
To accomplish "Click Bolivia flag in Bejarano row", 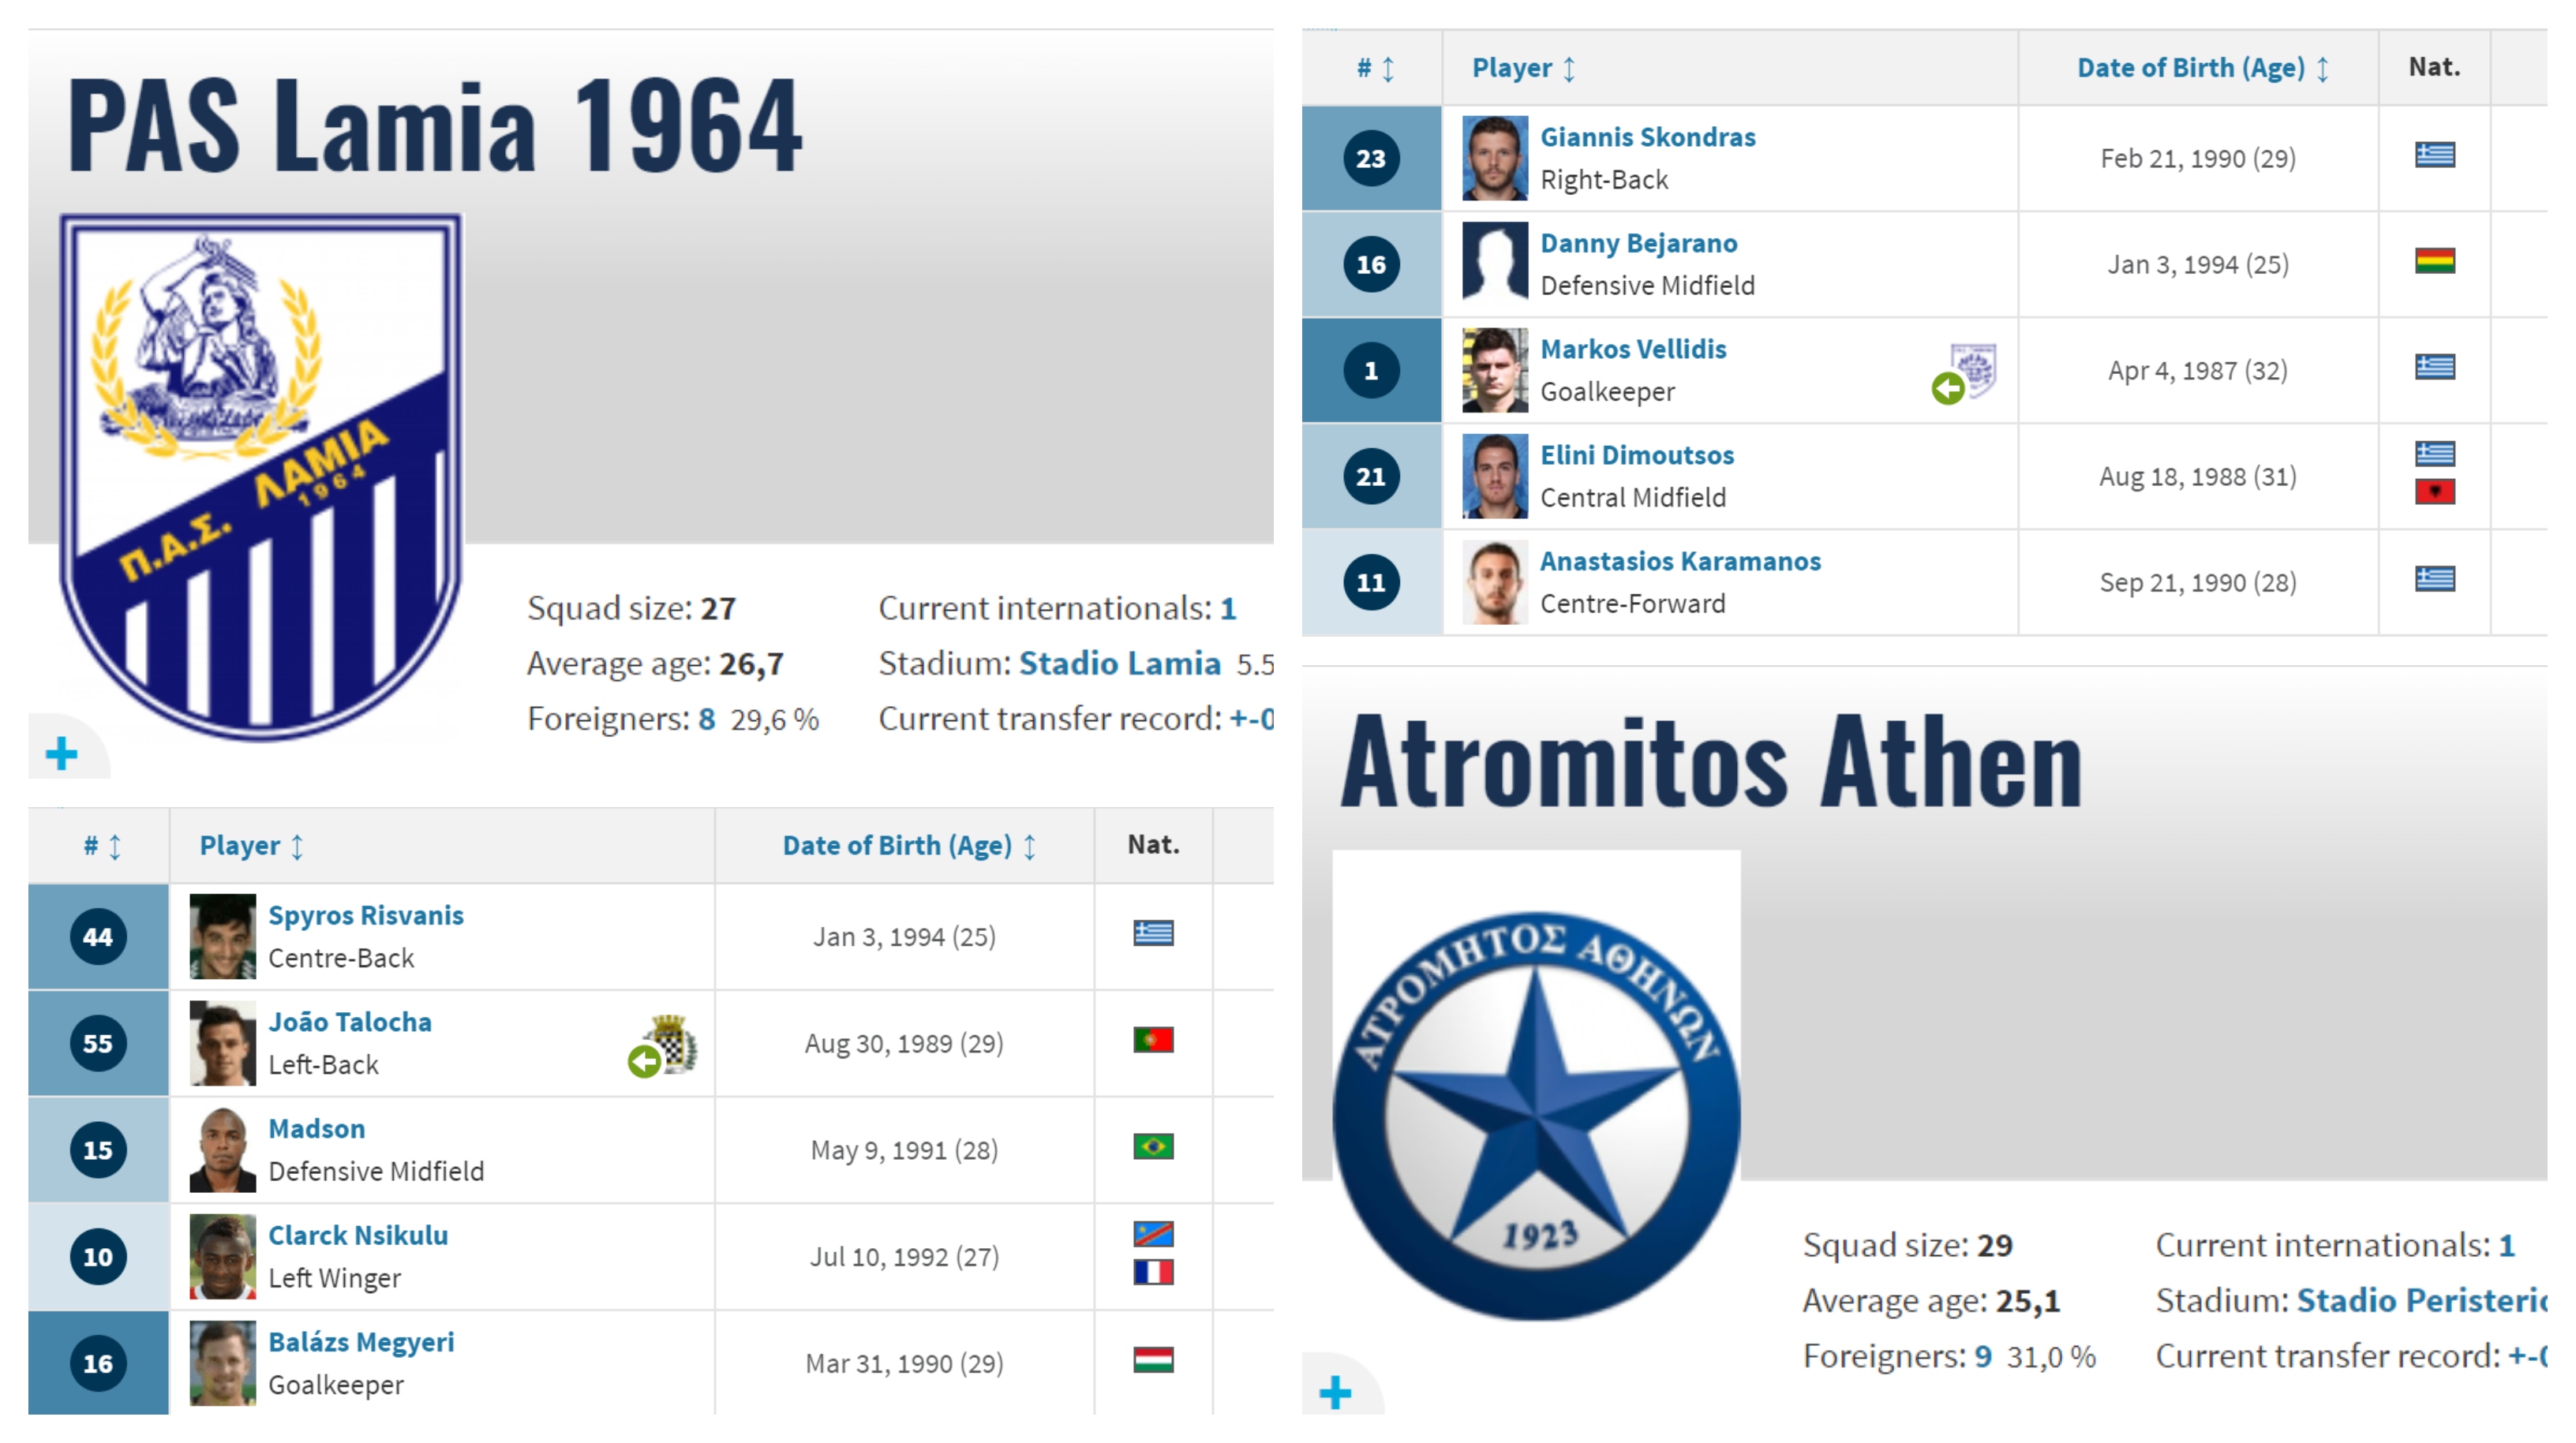I will [x=2435, y=261].
